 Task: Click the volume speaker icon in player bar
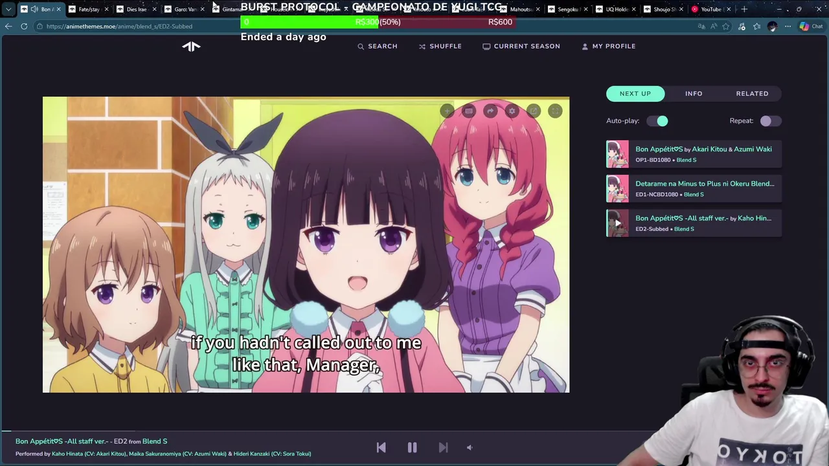click(470, 447)
